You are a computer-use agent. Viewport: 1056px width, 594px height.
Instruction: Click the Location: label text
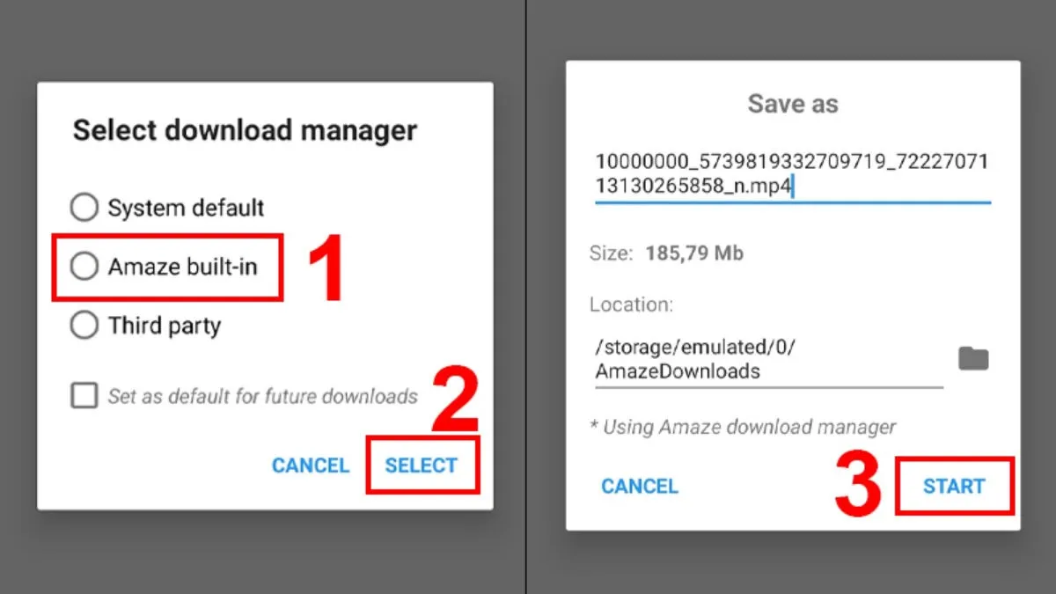(x=631, y=304)
